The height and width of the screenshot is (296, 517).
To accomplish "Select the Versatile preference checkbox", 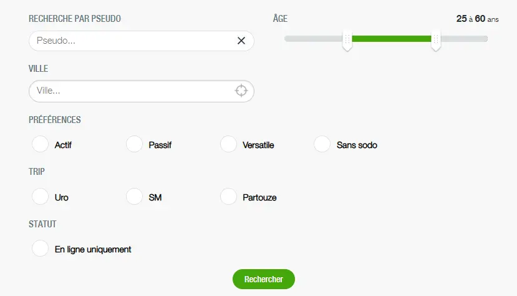I will (228, 144).
